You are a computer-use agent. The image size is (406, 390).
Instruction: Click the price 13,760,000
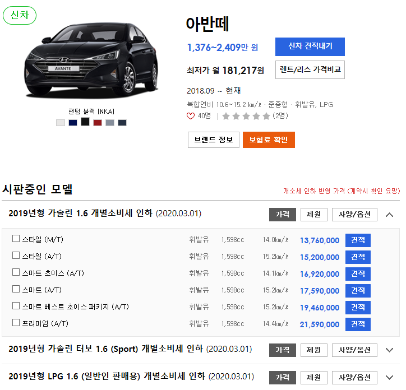tap(320, 240)
